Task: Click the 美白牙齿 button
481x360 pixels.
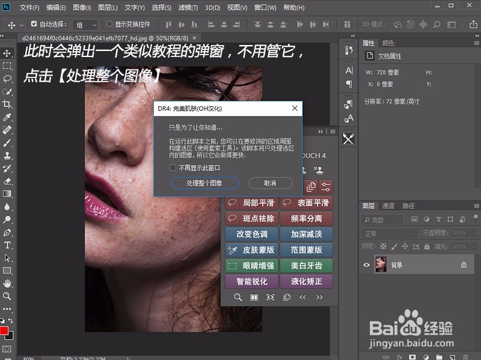Action: click(x=307, y=265)
